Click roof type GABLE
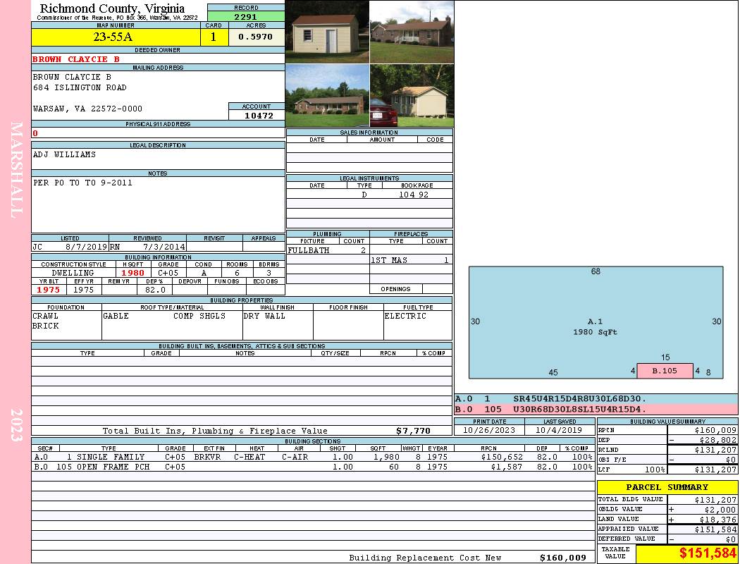The width and height of the screenshot is (740, 564). coord(116,316)
